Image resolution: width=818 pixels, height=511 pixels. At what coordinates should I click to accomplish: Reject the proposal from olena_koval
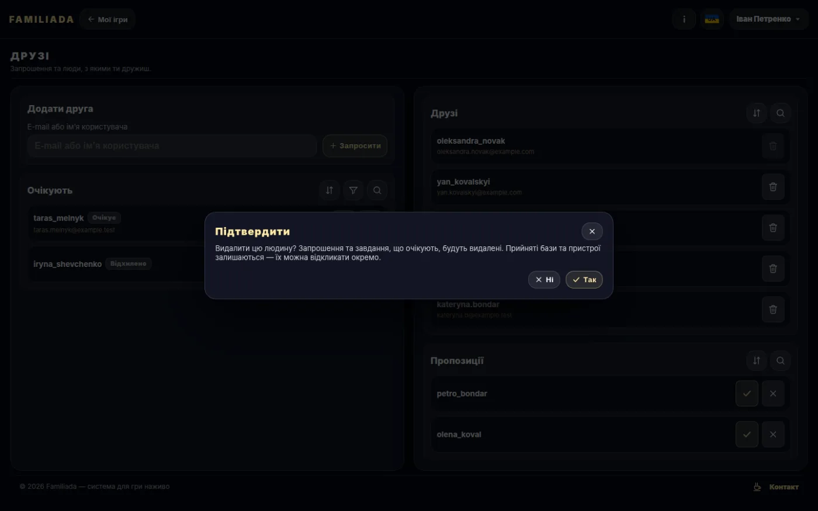click(x=773, y=434)
